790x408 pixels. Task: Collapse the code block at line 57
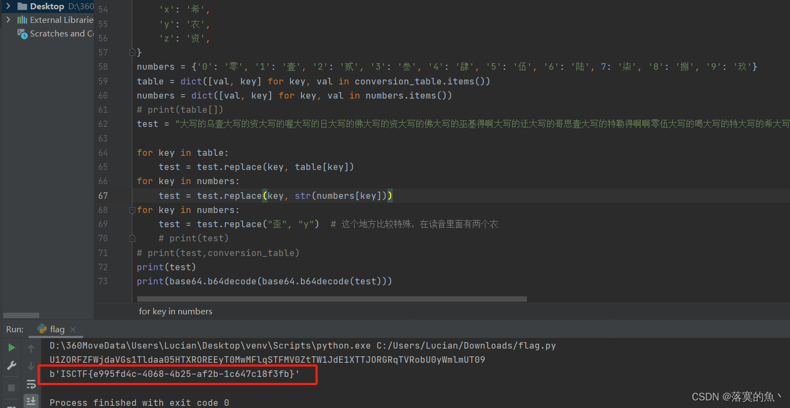pyautogui.click(x=132, y=52)
